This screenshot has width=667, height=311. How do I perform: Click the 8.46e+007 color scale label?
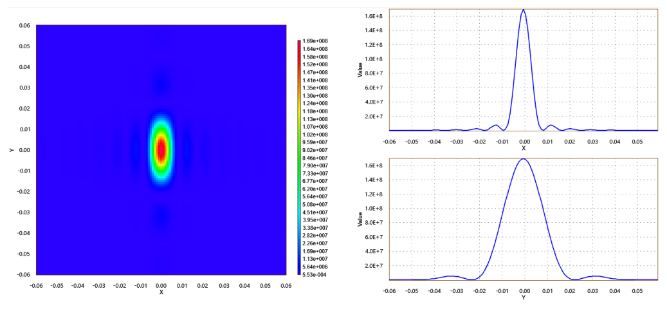[315, 158]
